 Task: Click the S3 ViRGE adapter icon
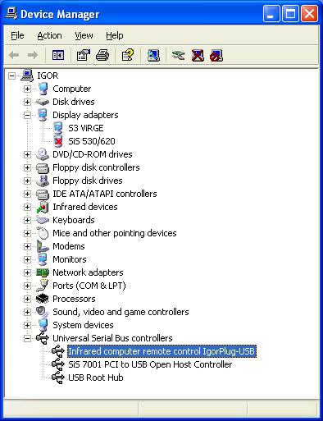(x=58, y=128)
